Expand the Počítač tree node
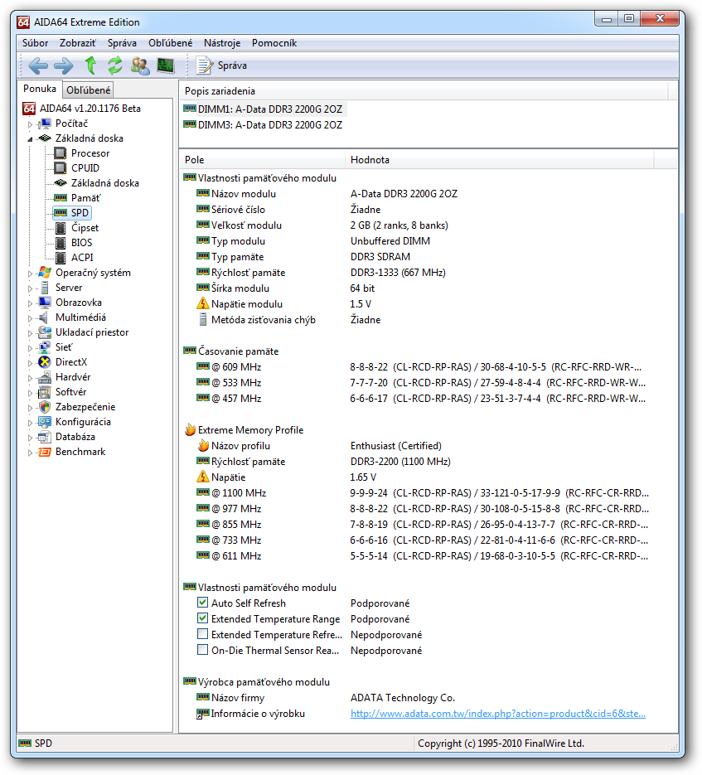 [30, 124]
